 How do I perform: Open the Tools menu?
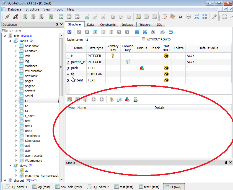pos(59,9)
